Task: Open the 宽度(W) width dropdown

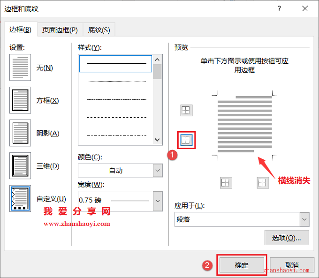Action: [x=158, y=201]
